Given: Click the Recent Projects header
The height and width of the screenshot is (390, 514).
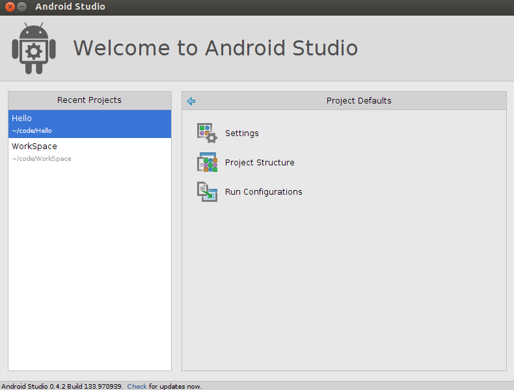Looking at the screenshot, I should (x=90, y=100).
